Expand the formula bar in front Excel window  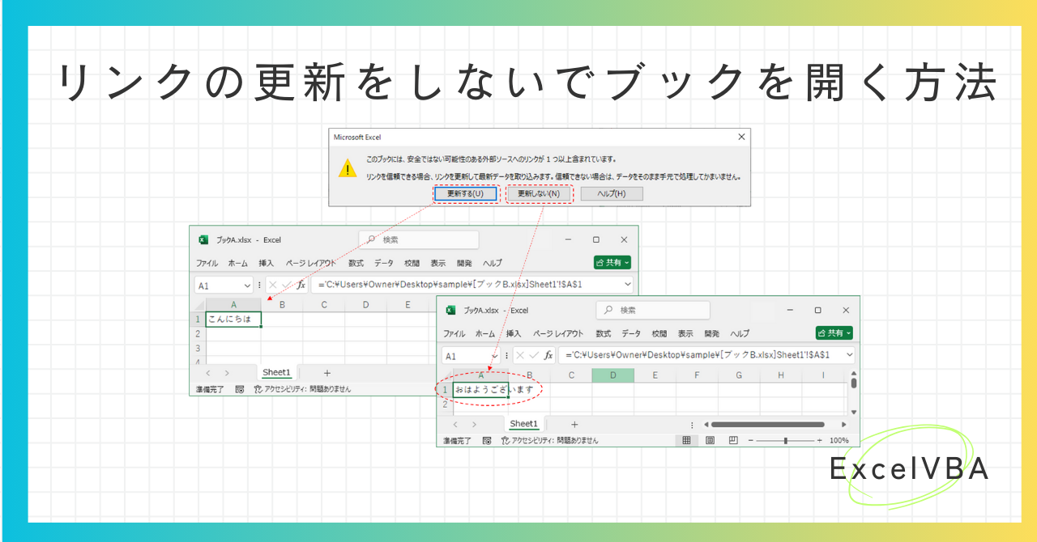(849, 355)
